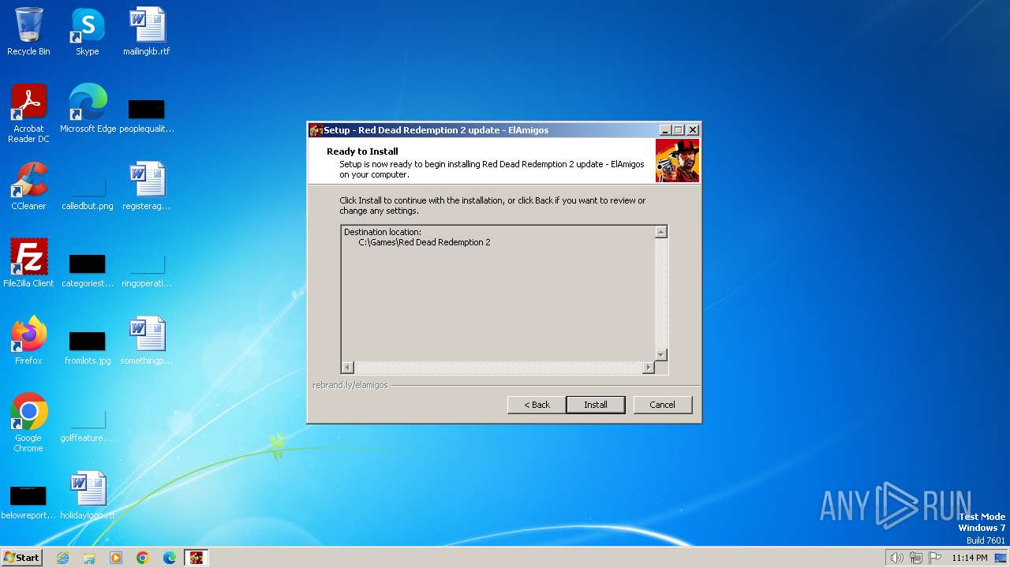Click the Start button
The width and height of the screenshot is (1010, 568).
(22, 558)
